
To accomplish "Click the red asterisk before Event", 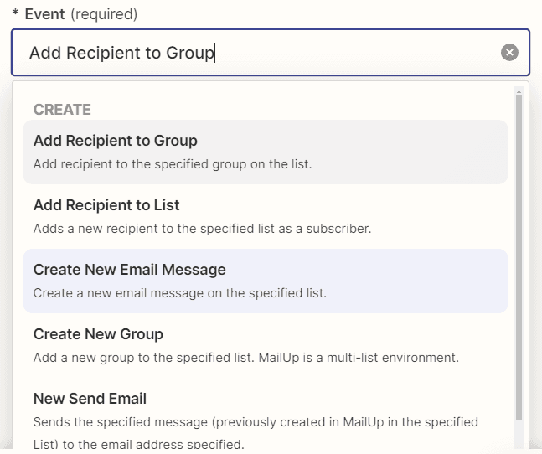I will (15, 14).
